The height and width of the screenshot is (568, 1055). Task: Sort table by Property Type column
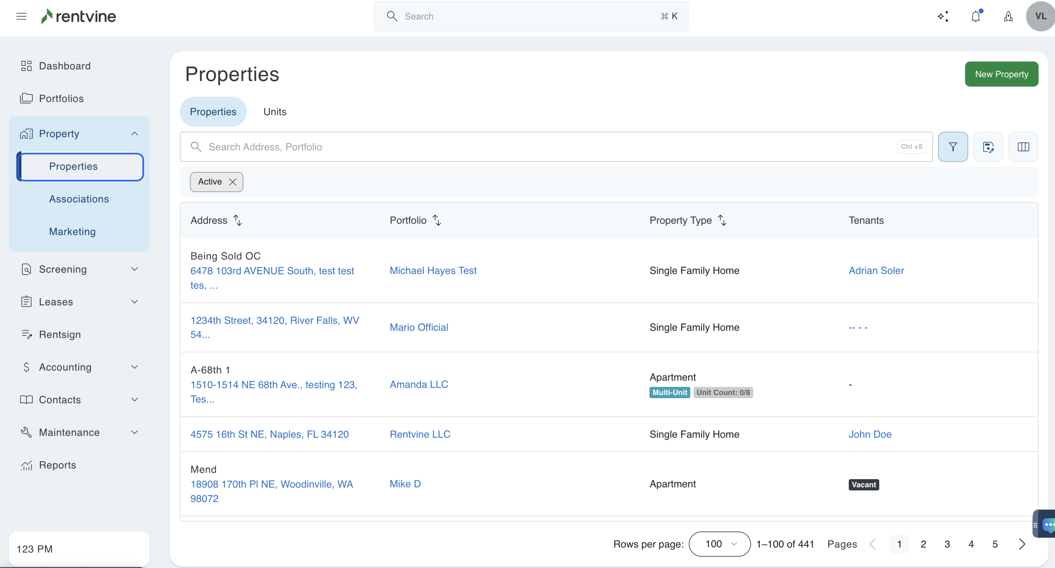[722, 220]
